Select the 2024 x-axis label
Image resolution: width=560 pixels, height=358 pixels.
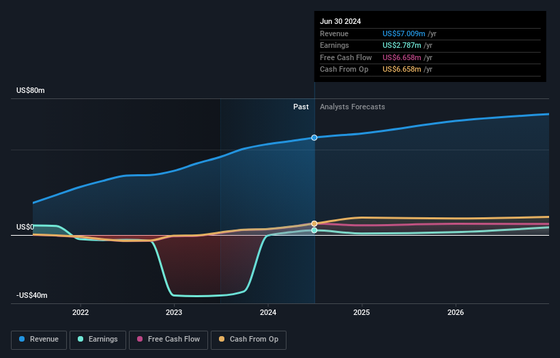tap(268, 312)
